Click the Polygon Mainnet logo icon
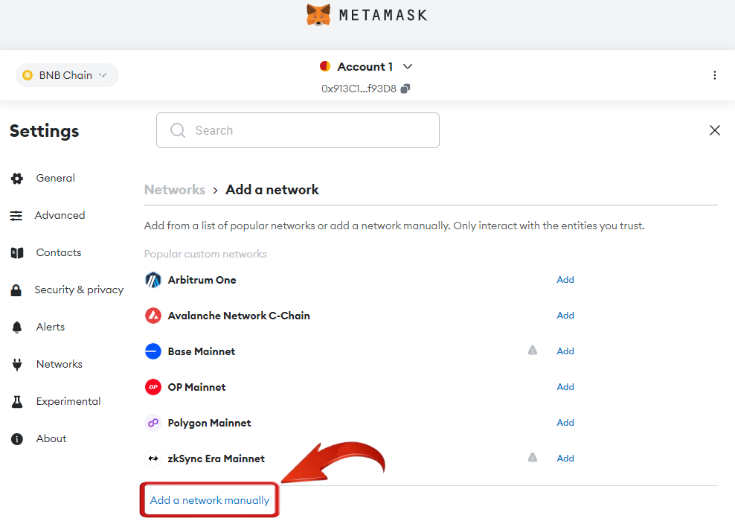The image size is (735, 524). point(153,423)
